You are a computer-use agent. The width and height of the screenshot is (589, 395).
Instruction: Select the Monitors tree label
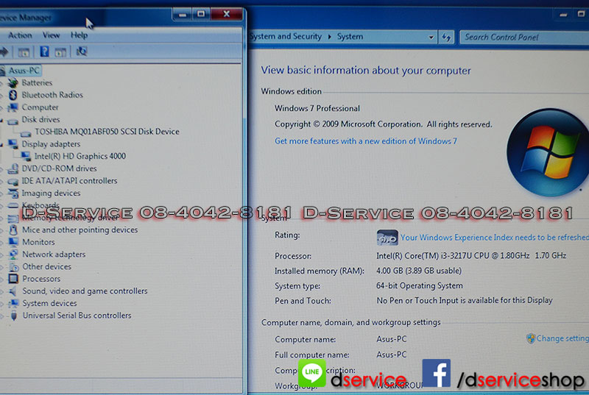tap(38, 242)
